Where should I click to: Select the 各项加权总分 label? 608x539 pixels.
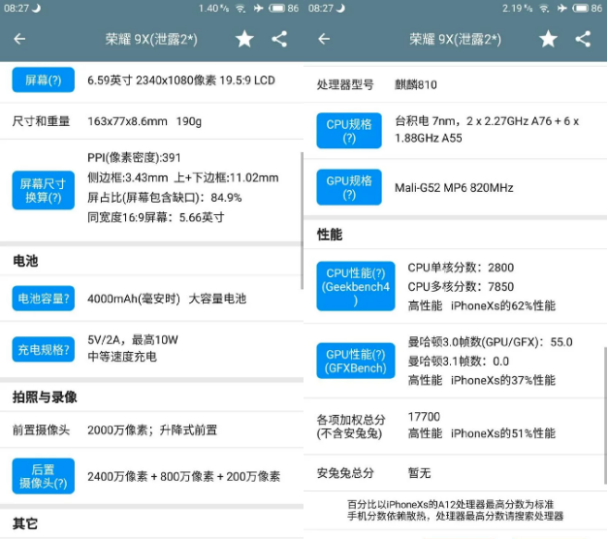click(351, 427)
